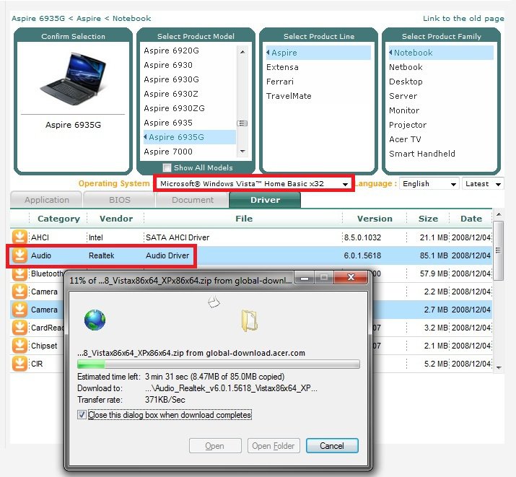The height and width of the screenshot is (477, 516).
Task: Click Notebook breadcrumb link
Action: [131, 19]
